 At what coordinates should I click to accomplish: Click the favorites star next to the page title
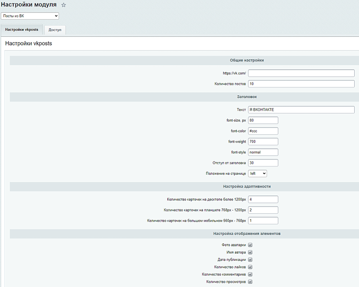point(64,5)
